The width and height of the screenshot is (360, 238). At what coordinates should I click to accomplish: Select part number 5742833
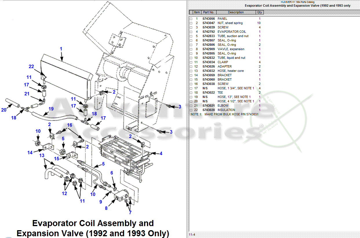tap(209, 36)
